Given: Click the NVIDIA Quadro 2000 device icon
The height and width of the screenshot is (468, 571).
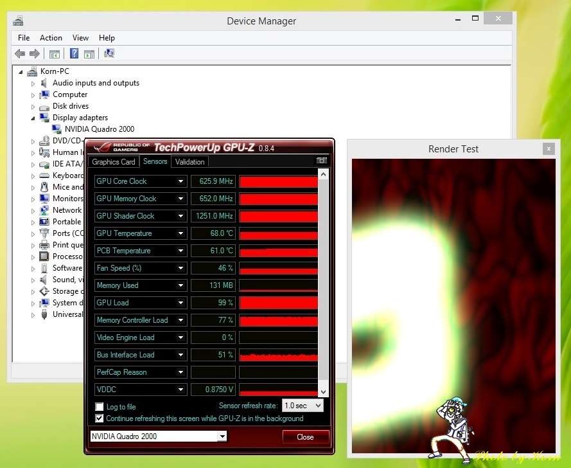Looking at the screenshot, I should point(57,129).
